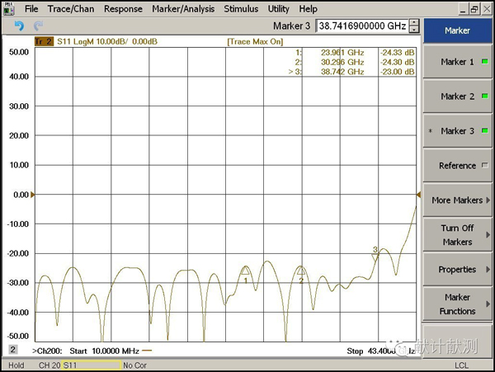Click the highlighted S11 status field
The image size is (495, 372).
[92, 365]
